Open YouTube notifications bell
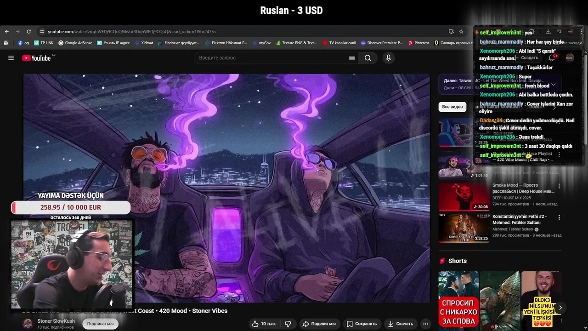The height and width of the screenshot is (331, 588). click(x=552, y=58)
